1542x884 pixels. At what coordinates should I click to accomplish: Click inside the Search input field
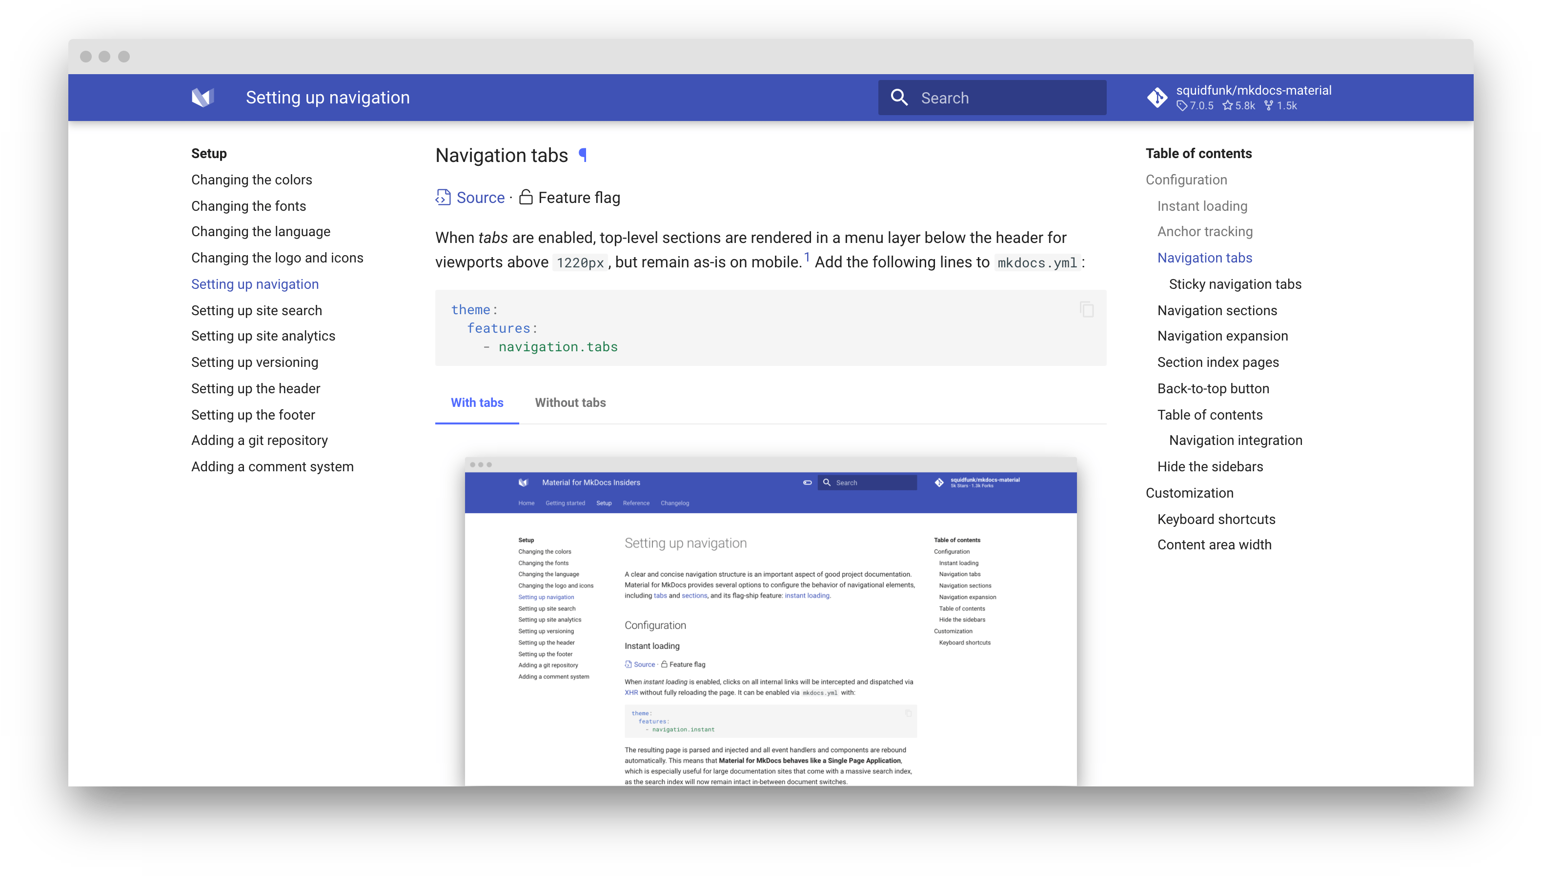(x=1002, y=97)
